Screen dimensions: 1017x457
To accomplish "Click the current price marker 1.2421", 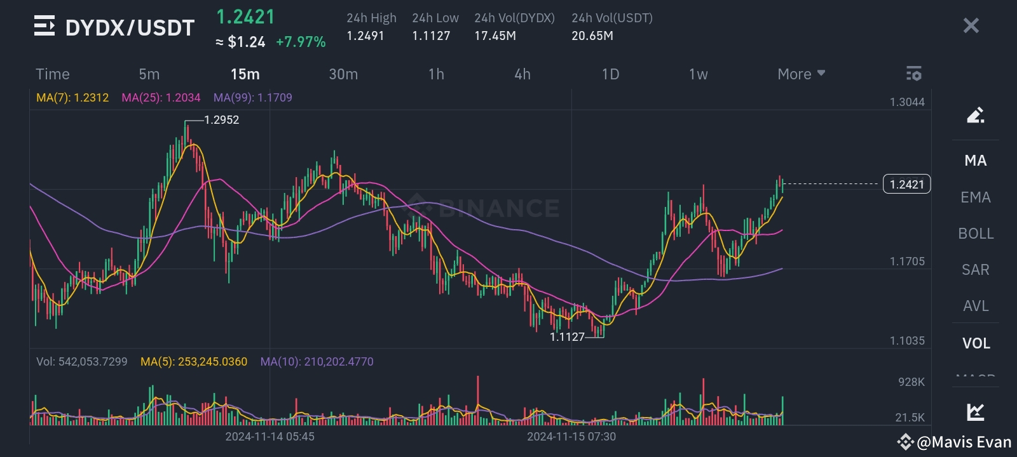I will pos(906,183).
